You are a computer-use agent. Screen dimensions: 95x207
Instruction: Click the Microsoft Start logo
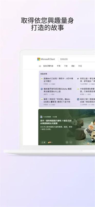click(x=46, y=59)
